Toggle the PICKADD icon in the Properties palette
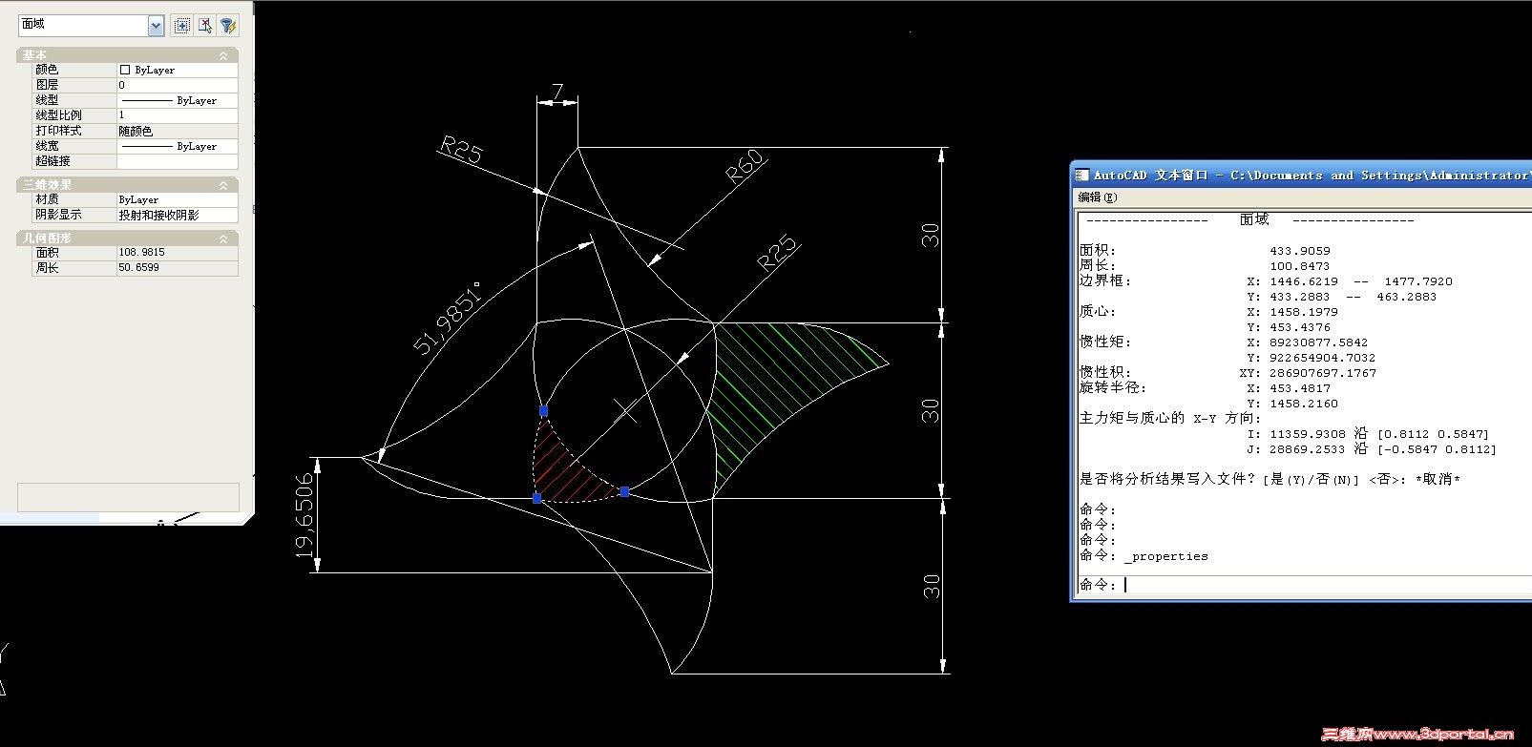The image size is (1532, 747). [182, 26]
